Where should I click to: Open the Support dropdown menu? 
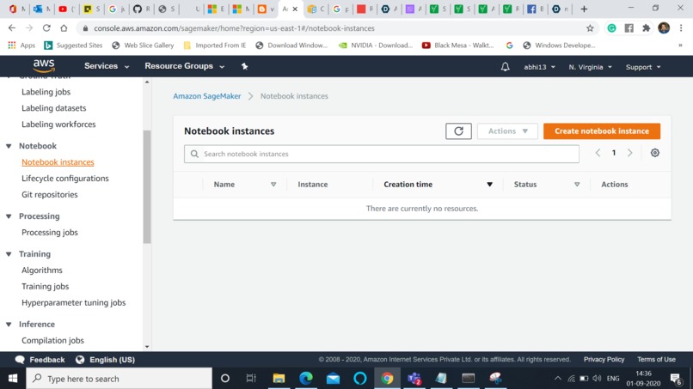[x=643, y=67]
